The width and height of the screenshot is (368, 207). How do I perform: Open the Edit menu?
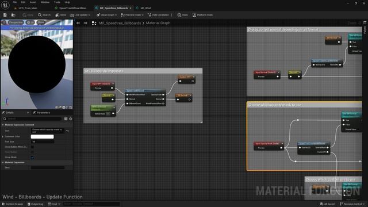(23, 2)
